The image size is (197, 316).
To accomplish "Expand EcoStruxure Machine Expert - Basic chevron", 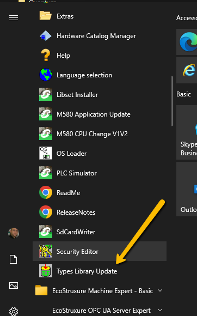I will click(x=160, y=290).
